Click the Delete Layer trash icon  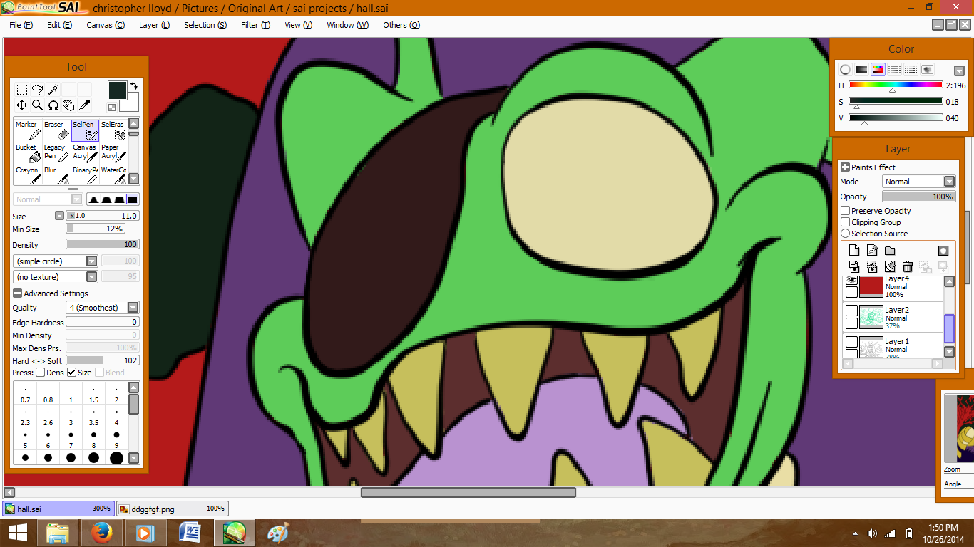(908, 266)
